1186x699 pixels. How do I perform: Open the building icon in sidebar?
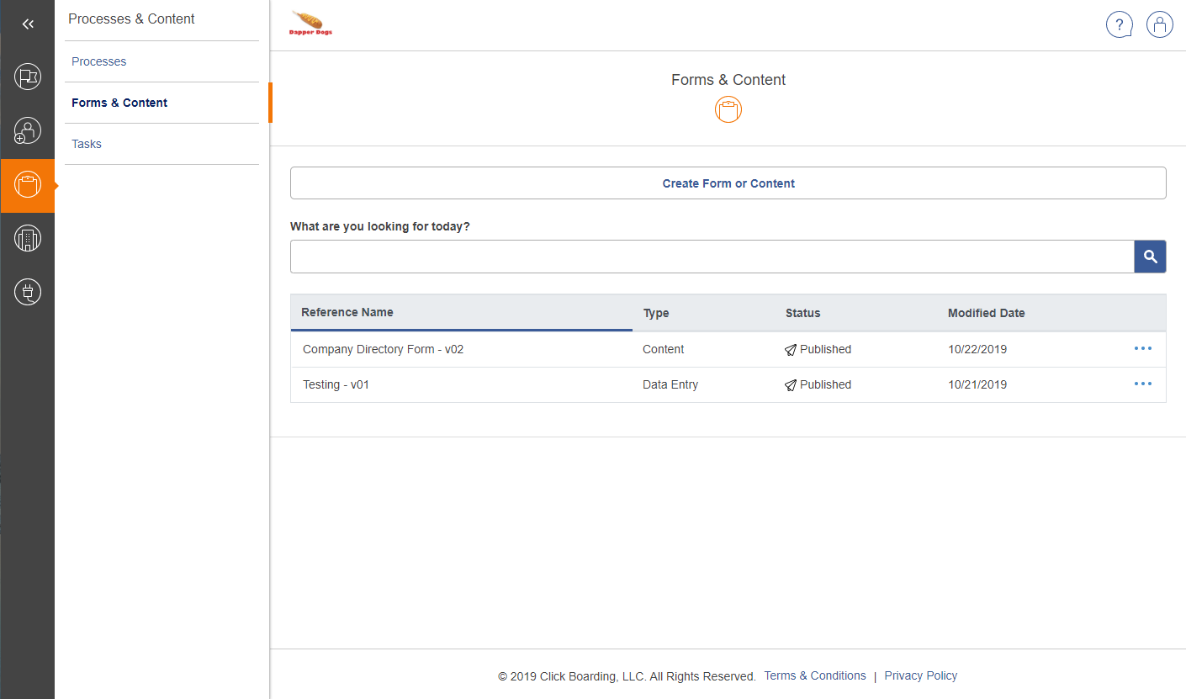28,239
